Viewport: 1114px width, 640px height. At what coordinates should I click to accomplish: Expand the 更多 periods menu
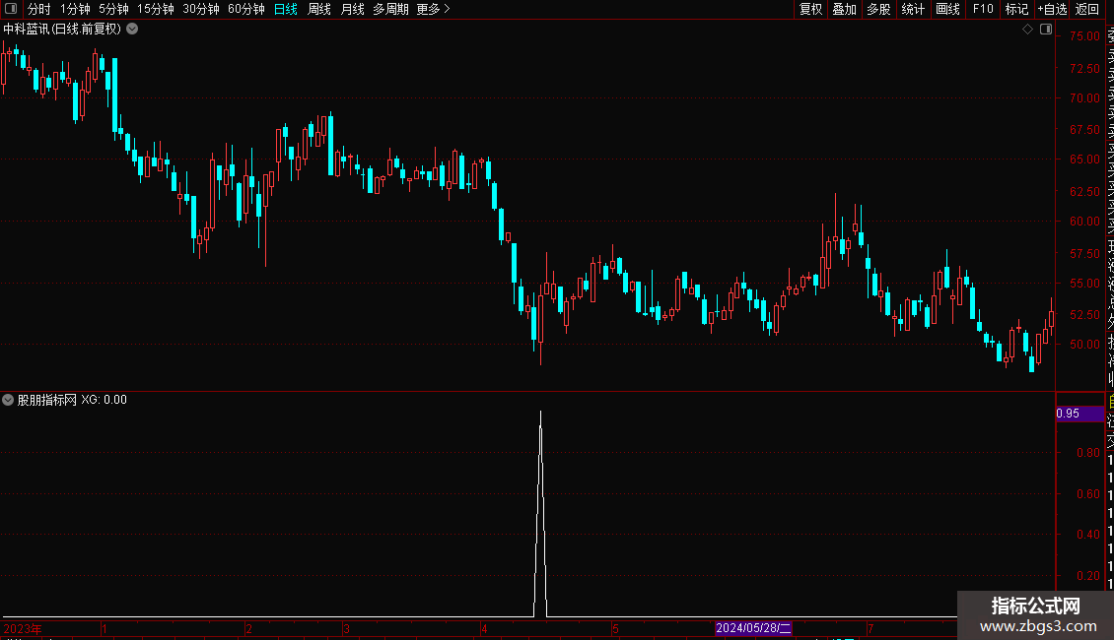434,9
